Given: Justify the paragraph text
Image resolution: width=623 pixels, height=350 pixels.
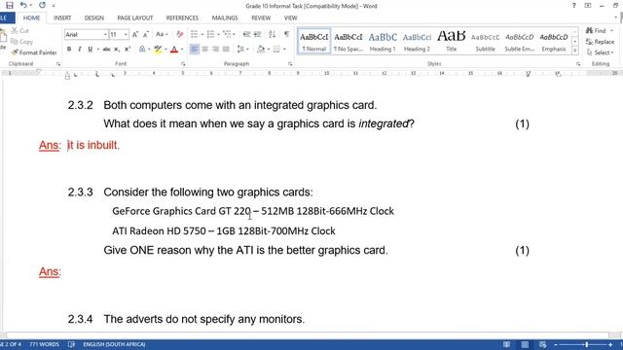Looking at the screenshot, I should pyautogui.click(x=226, y=50).
